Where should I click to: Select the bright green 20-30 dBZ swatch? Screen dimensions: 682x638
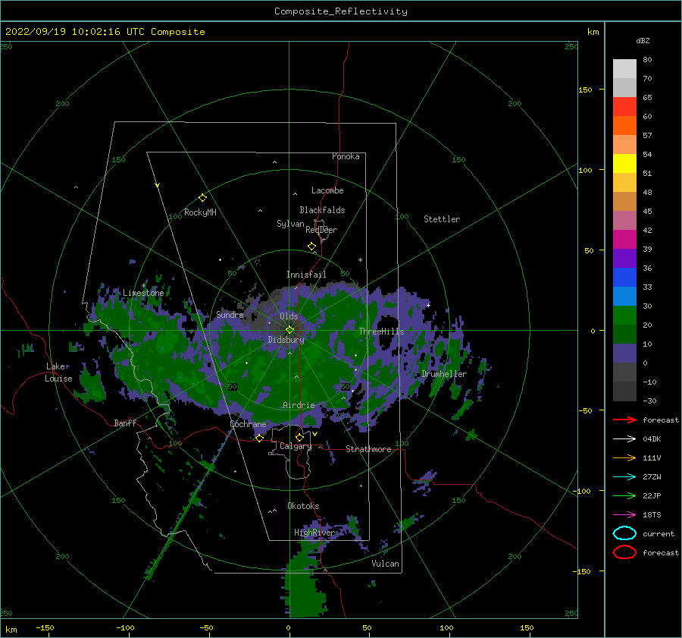624,316
